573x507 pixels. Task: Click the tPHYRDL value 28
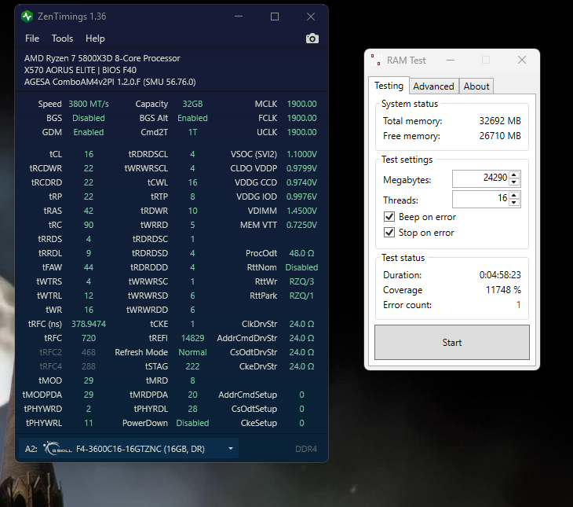point(192,409)
